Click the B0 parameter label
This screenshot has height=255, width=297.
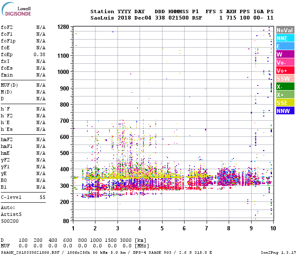click(3, 181)
